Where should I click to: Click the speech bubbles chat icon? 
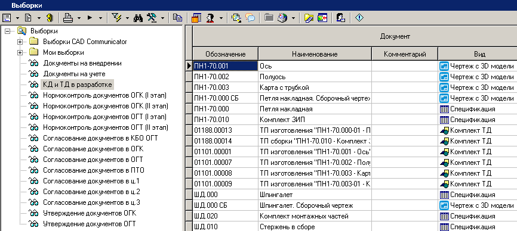250,18
